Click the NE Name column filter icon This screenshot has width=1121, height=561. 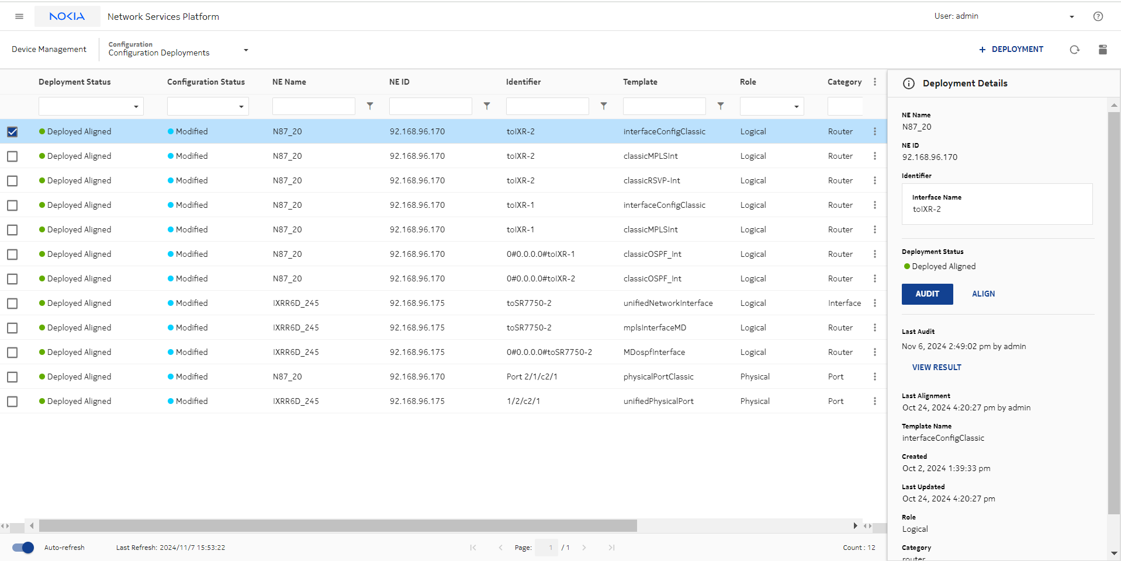(370, 106)
